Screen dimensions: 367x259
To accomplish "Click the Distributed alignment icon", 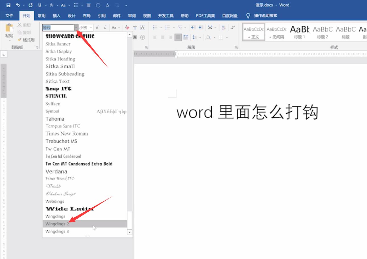I will point(186,37).
